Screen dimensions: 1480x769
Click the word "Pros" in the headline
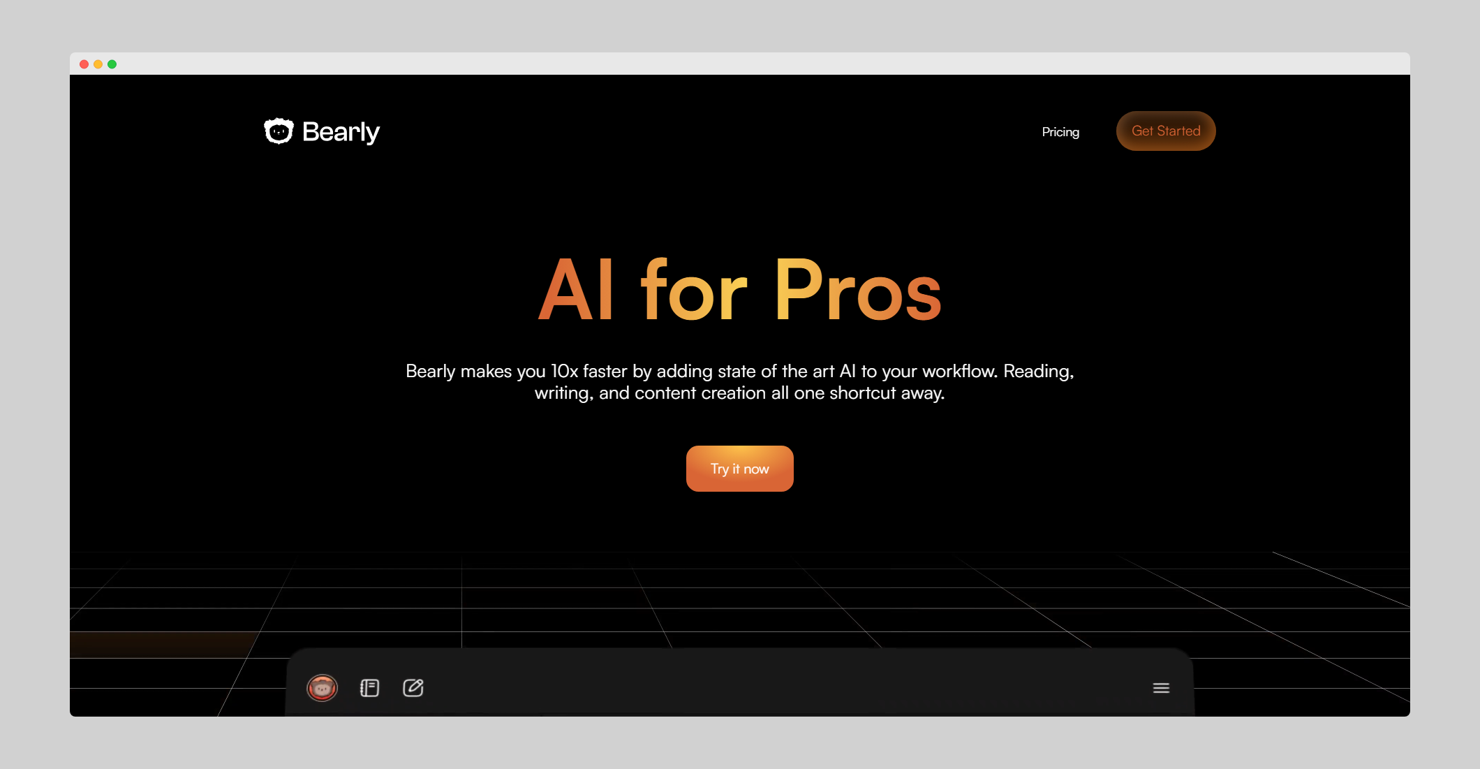tap(858, 291)
